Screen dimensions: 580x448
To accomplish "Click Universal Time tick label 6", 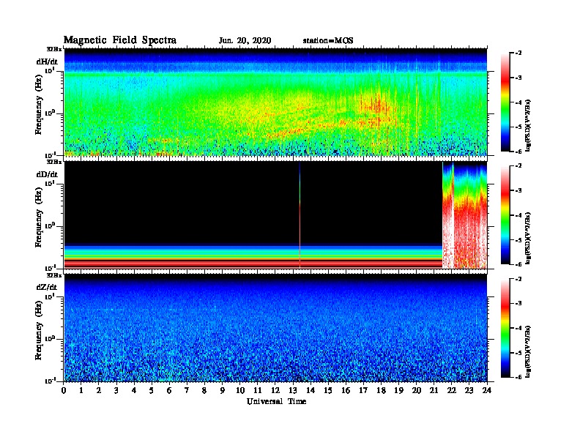I will click(x=169, y=390).
